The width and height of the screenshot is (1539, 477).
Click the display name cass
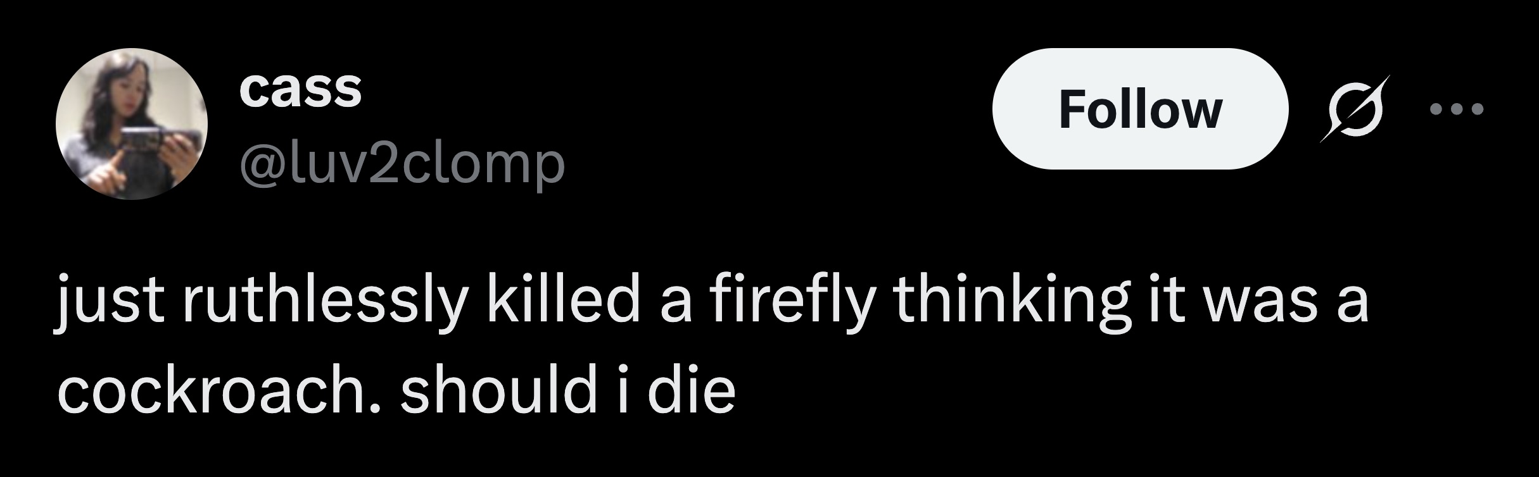point(300,89)
